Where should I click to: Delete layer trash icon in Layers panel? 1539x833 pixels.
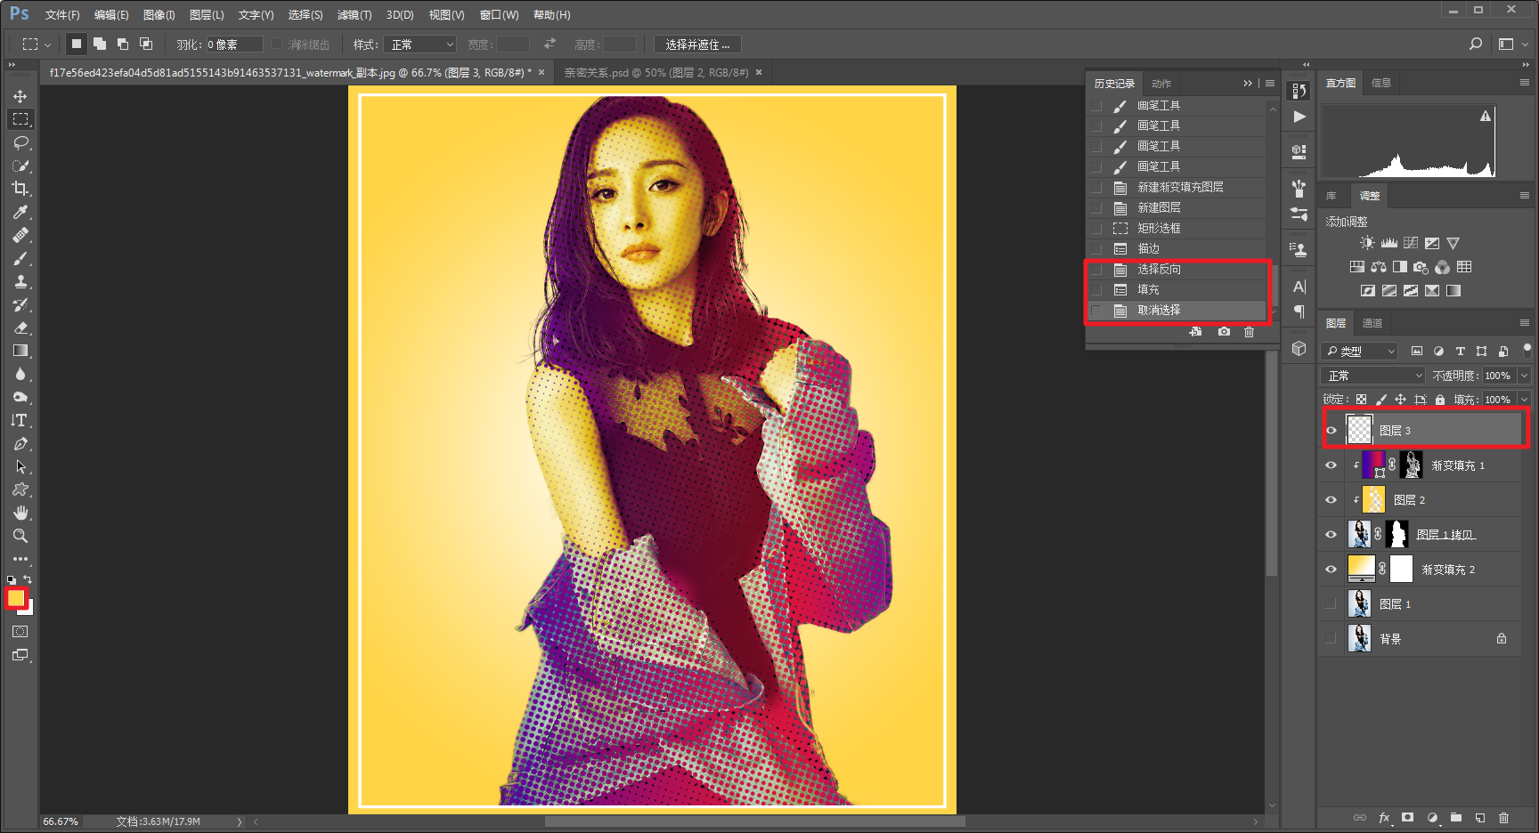click(x=1504, y=817)
